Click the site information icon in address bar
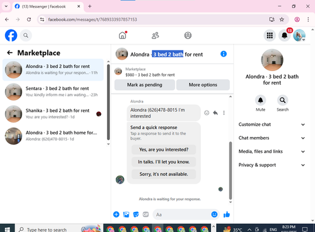 (x=42, y=19)
